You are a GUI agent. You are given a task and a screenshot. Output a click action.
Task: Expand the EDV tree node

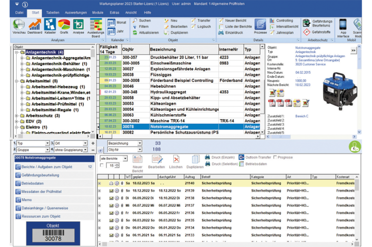tap(16, 122)
